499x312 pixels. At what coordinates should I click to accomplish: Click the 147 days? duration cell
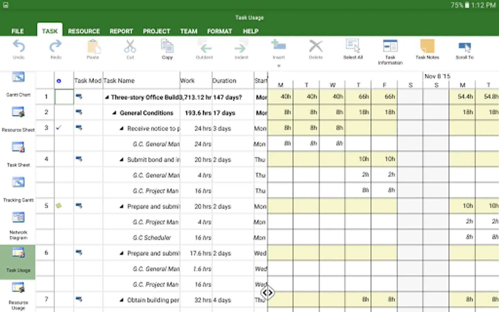click(x=233, y=97)
